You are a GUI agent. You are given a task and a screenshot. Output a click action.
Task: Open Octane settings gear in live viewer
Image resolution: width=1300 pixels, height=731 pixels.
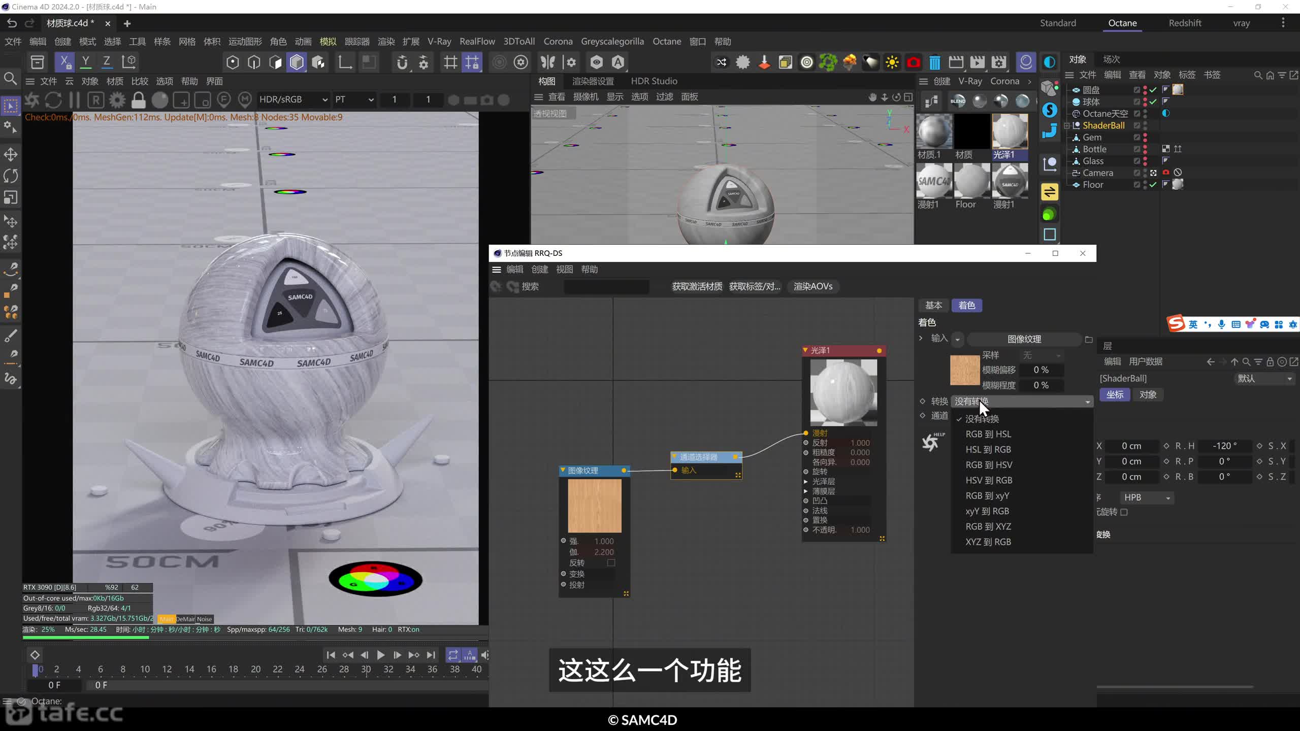click(117, 99)
